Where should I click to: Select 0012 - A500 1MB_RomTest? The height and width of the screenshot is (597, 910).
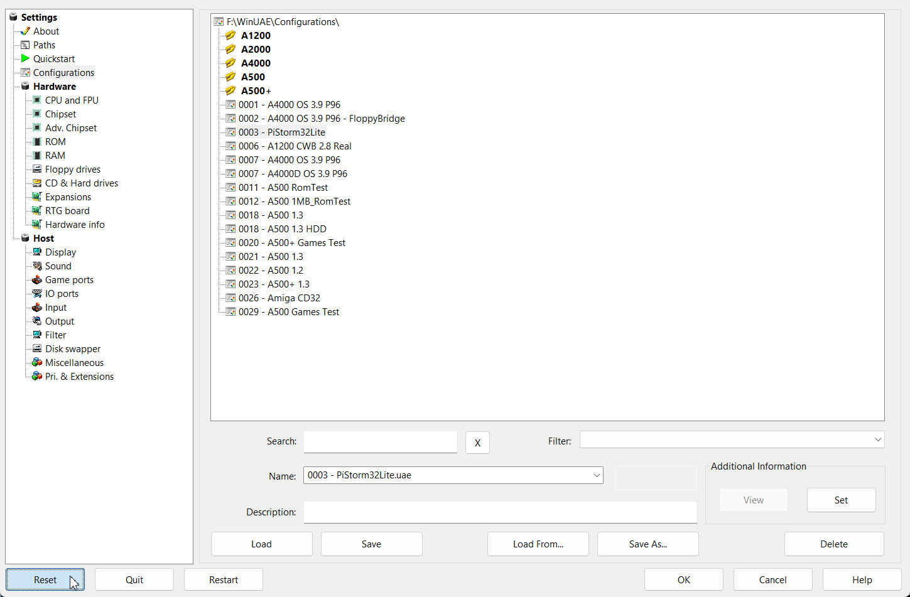pos(295,202)
